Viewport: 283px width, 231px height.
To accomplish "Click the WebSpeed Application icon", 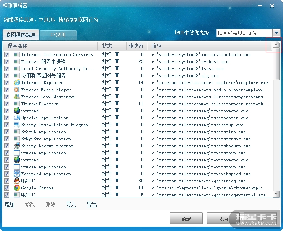I will [17, 174].
